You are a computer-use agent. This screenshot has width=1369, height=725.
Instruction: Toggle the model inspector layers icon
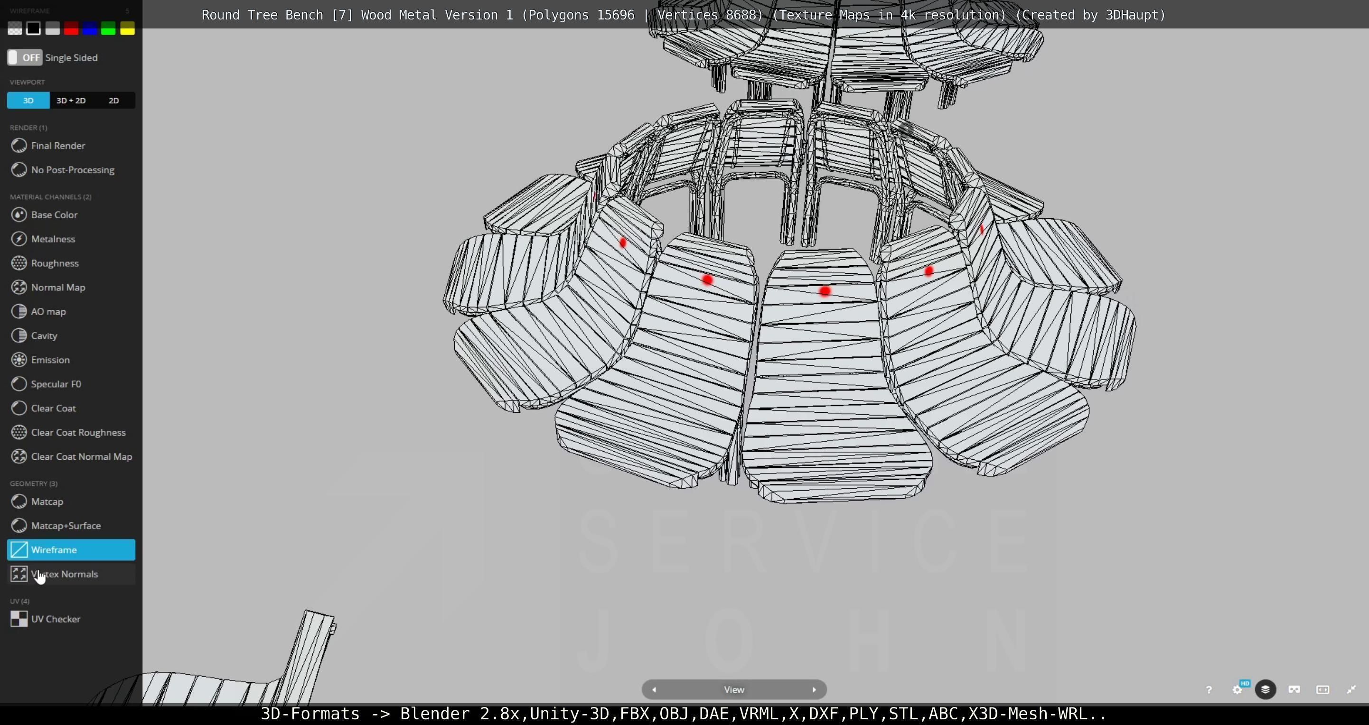[x=1266, y=689]
